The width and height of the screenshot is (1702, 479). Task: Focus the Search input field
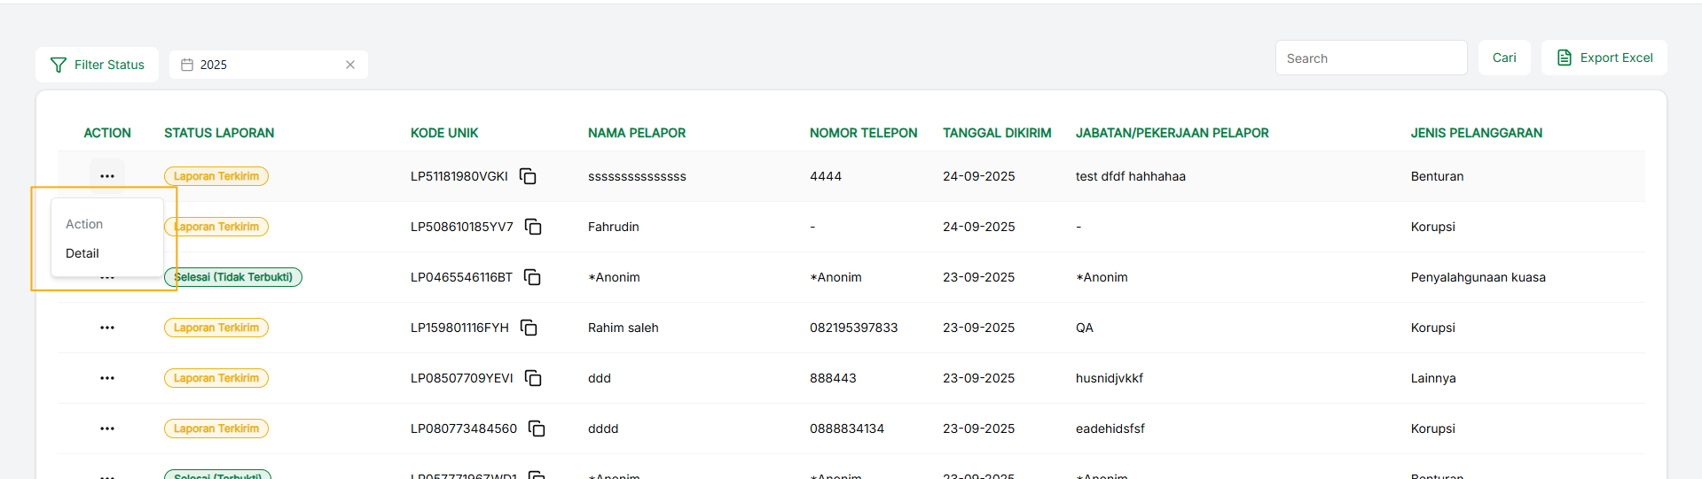(1370, 58)
